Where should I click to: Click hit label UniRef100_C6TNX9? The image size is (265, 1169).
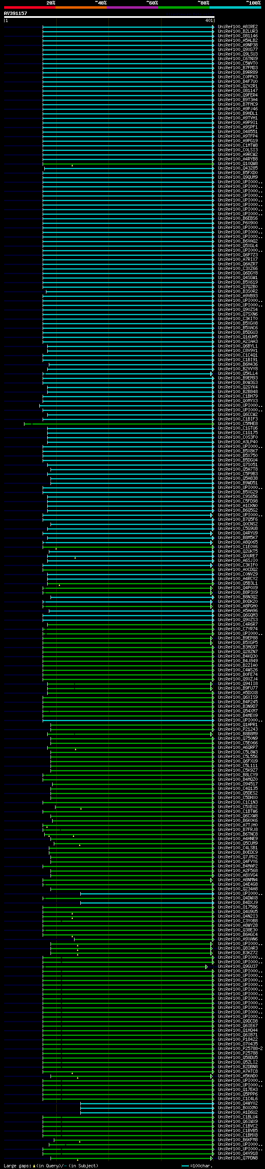point(237,58)
